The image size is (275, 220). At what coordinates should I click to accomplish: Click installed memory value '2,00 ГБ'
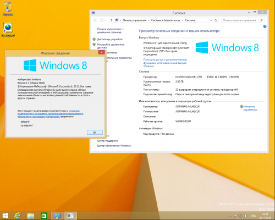pyautogui.click(x=179, y=81)
